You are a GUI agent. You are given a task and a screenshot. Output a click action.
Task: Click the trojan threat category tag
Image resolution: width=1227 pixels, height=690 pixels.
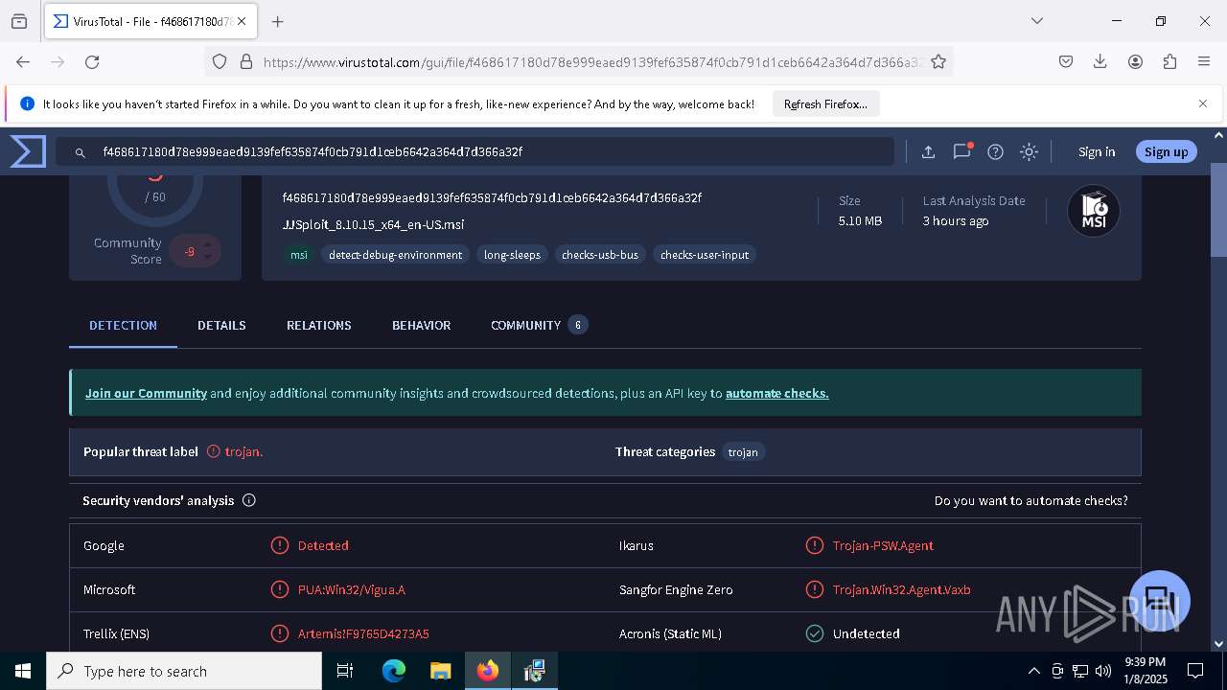(743, 452)
